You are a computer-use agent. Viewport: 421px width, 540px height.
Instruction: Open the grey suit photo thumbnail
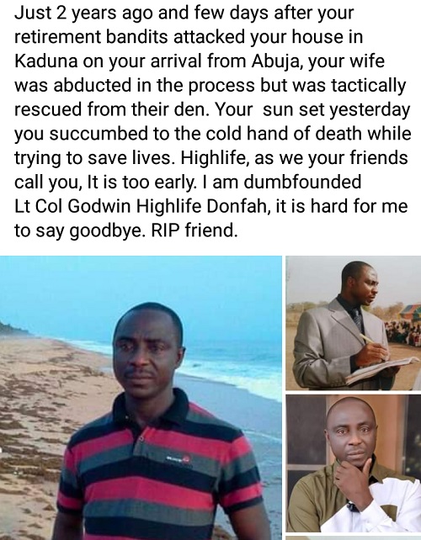354,323
